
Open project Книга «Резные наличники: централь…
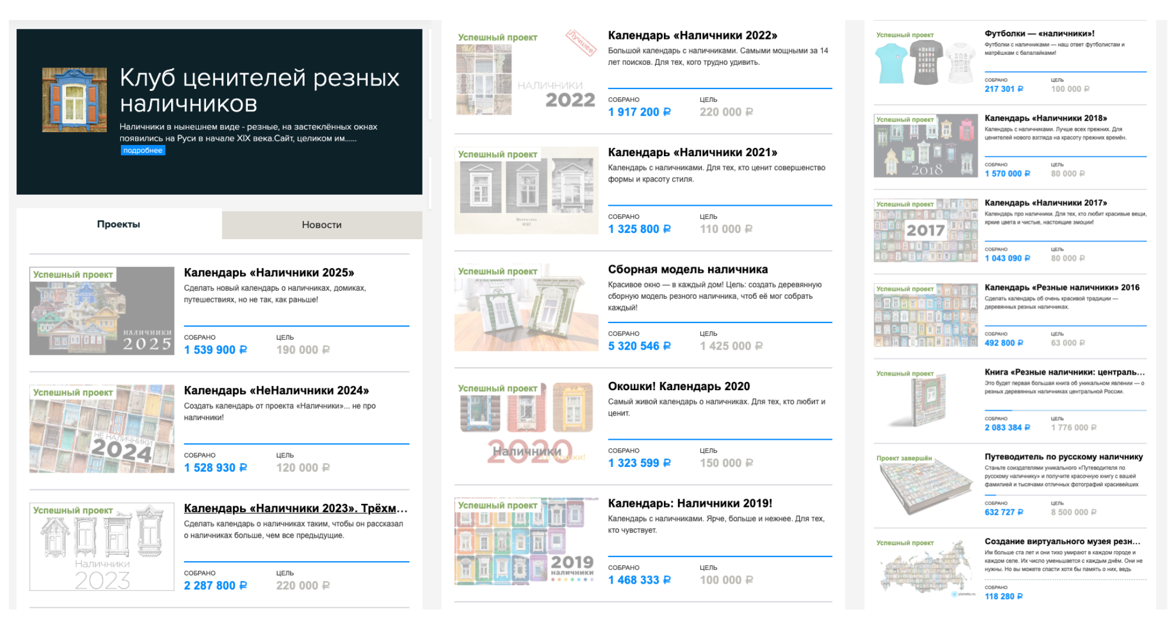point(1065,372)
